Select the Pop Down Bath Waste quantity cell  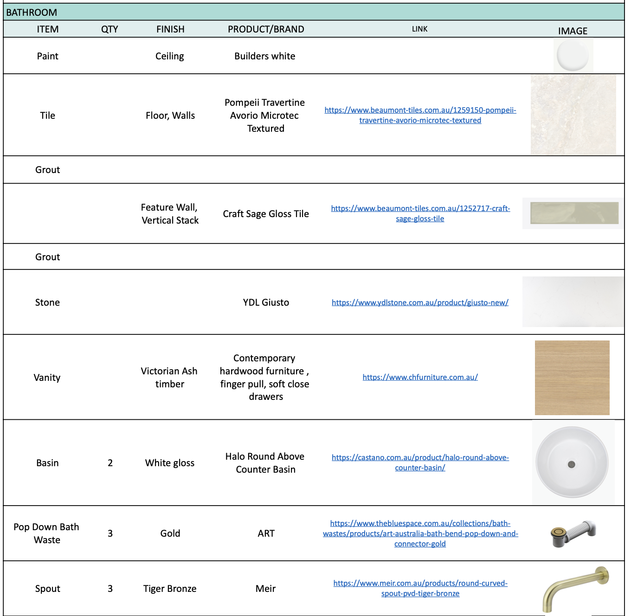tap(110, 533)
